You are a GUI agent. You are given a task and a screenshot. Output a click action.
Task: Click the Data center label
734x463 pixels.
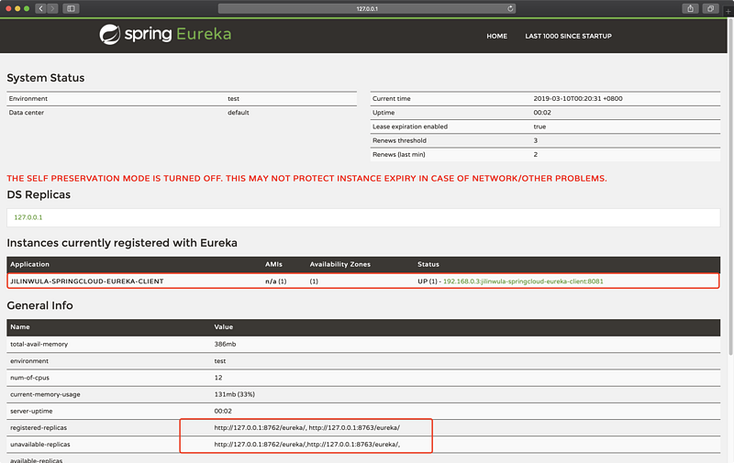click(27, 113)
